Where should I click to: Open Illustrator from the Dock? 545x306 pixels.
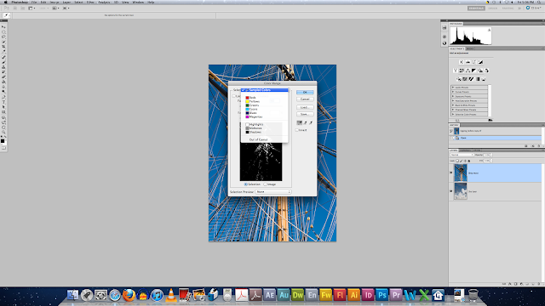[354, 295]
